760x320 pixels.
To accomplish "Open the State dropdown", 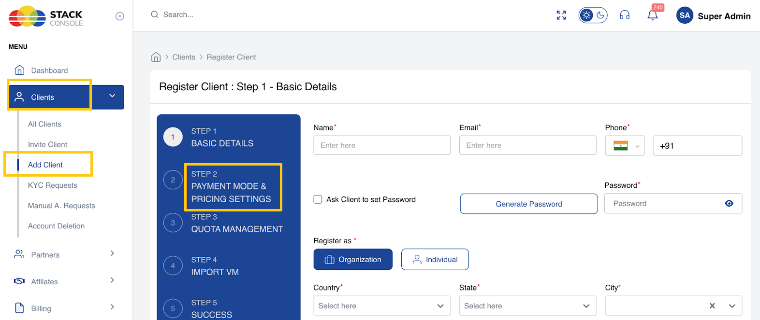I will coord(527,306).
